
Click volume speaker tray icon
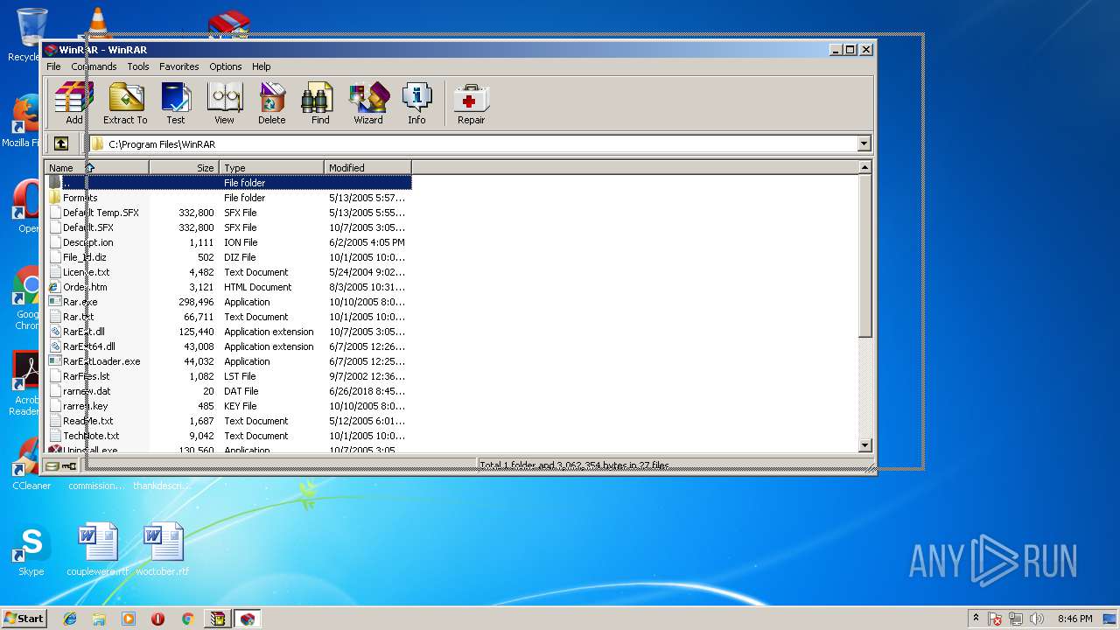1037,619
